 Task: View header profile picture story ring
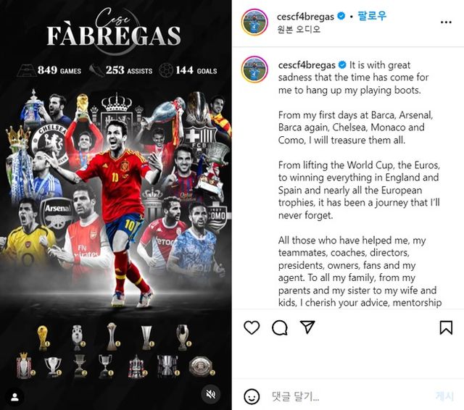coord(254,22)
